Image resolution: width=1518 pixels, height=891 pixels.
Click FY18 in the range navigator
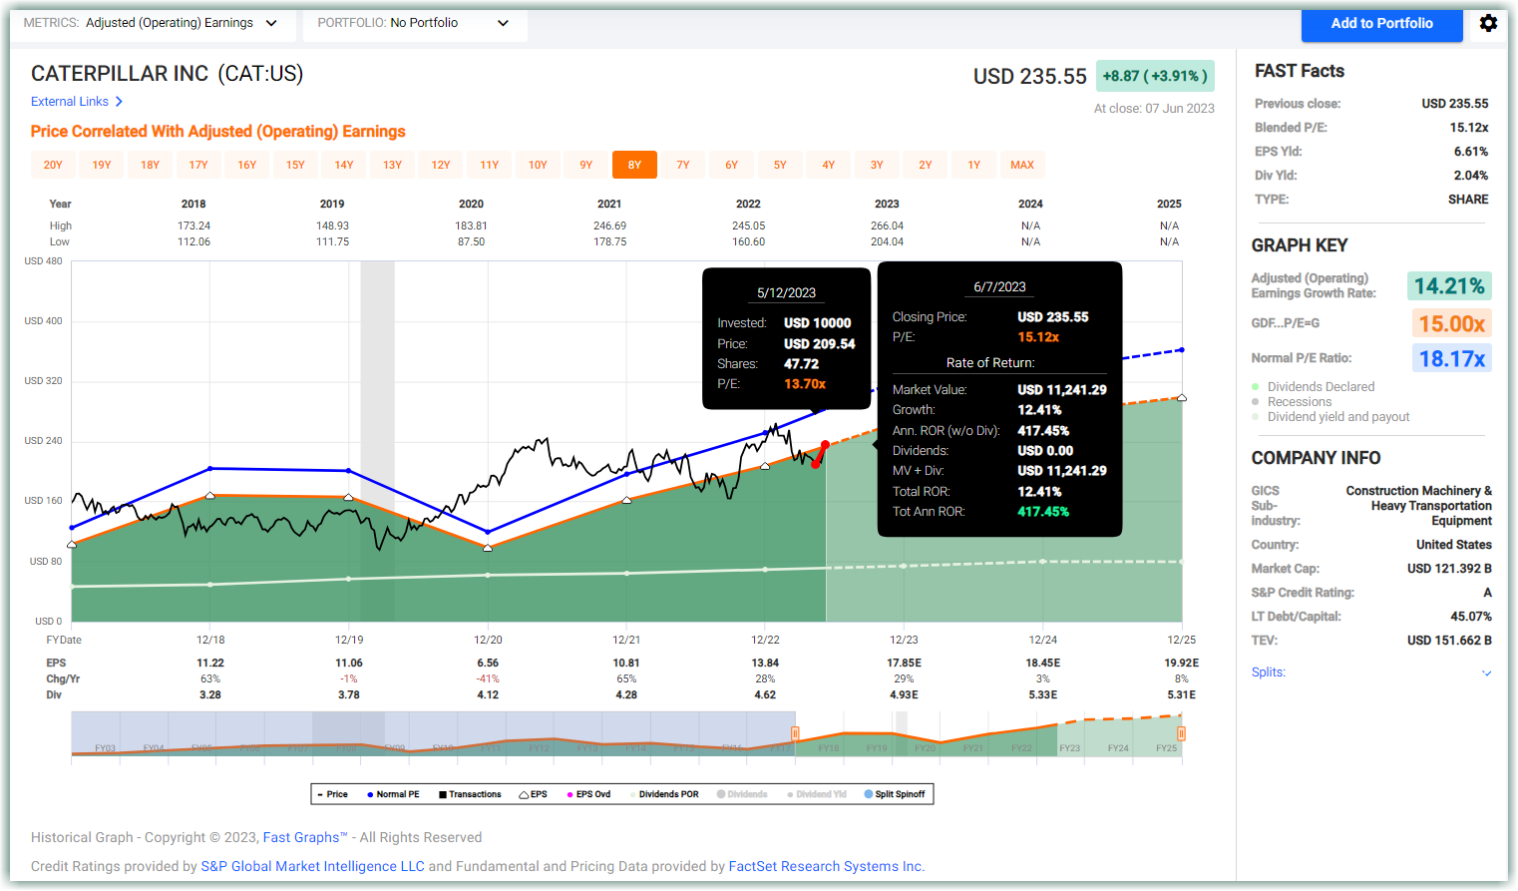tap(829, 748)
